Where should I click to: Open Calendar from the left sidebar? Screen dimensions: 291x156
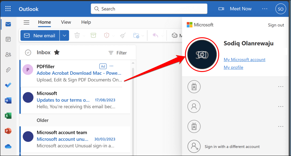tap(8, 39)
